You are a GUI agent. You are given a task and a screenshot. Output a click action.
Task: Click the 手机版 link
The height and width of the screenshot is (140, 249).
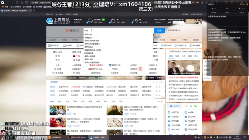(67, 14)
